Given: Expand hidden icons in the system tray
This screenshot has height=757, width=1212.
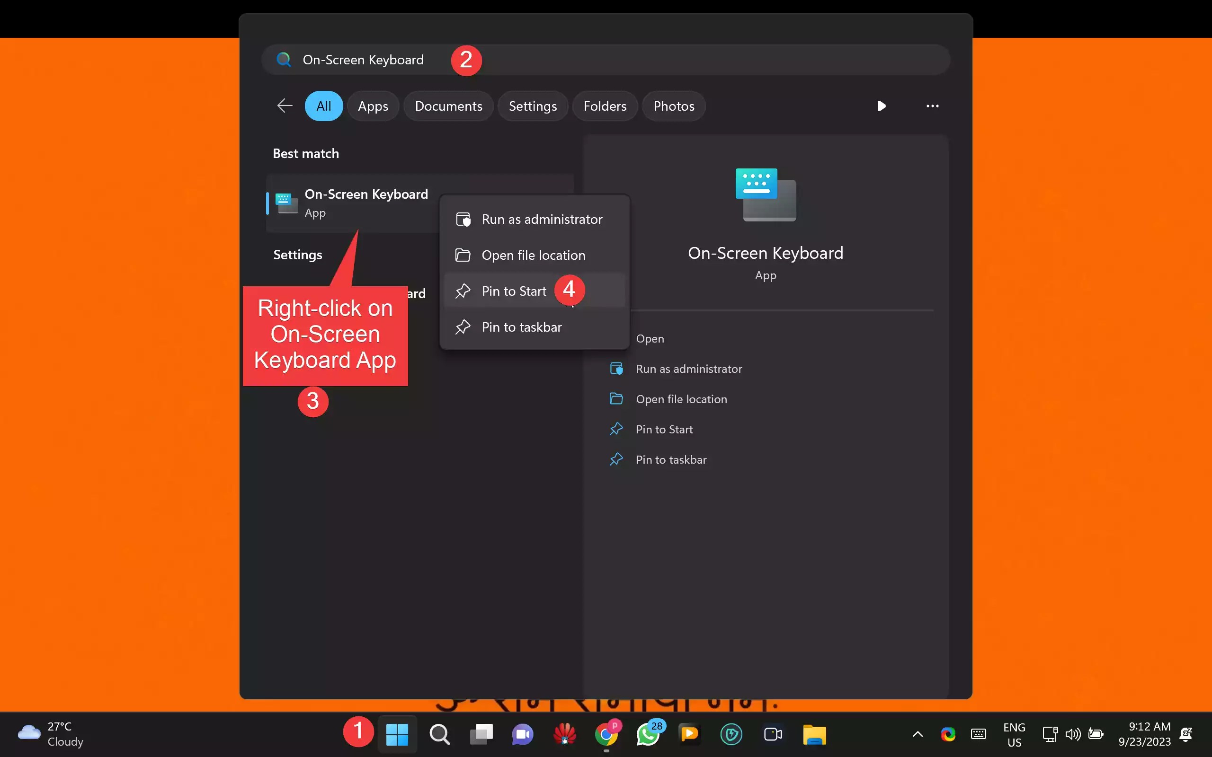Looking at the screenshot, I should coord(917,733).
